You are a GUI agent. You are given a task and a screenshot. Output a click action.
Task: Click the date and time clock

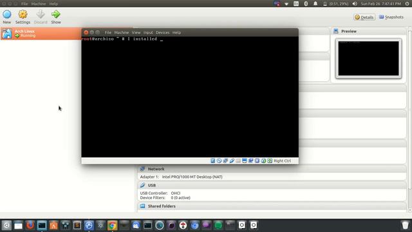pyautogui.click(x=381, y=4)
